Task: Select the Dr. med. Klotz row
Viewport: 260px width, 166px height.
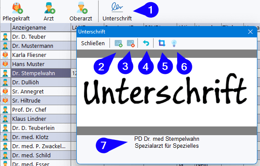Action: click(x=41, y=137)
